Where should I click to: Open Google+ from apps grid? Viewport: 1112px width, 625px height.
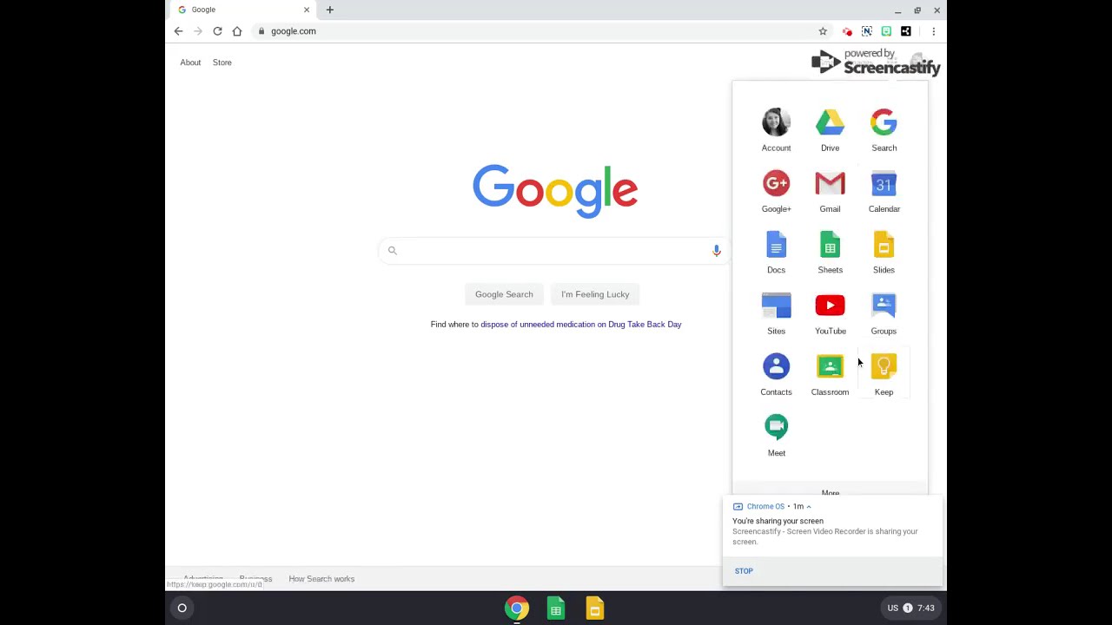(x=776, y=191)
